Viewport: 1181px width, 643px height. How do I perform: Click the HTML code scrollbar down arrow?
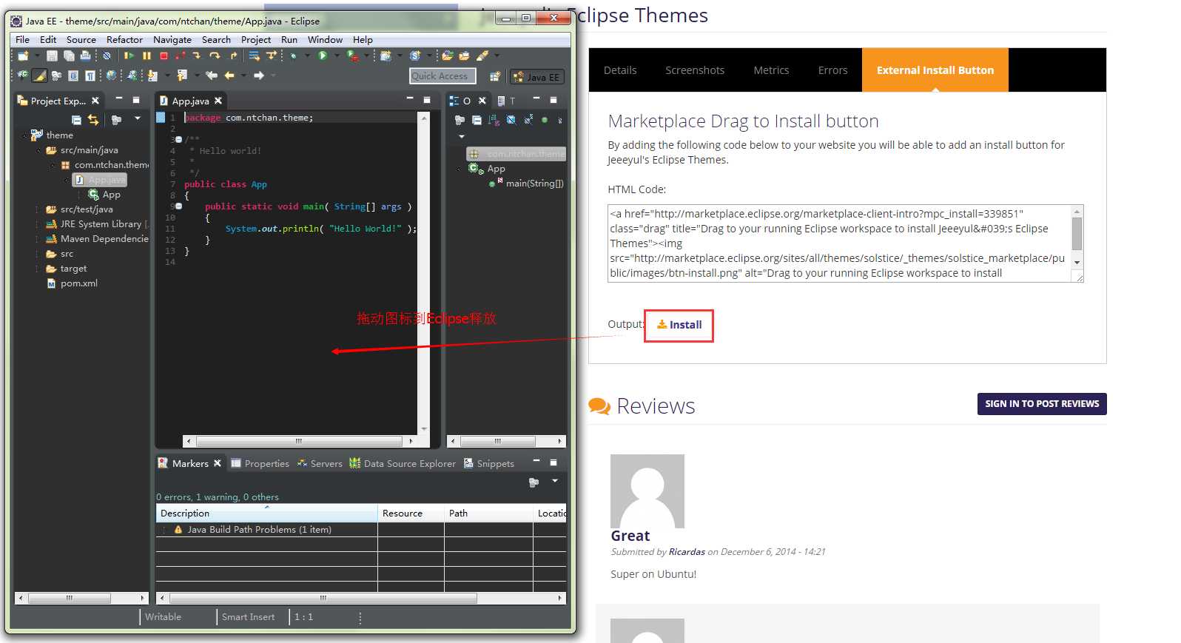coord(1077,263)
